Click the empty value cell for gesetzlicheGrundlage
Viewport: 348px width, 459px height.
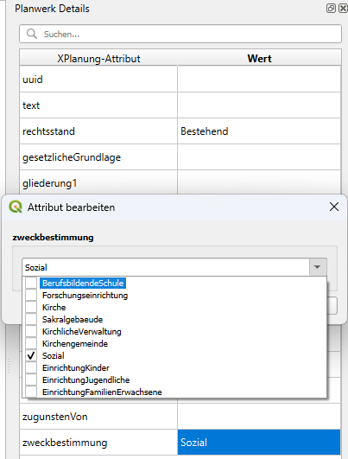pos(259,157)
